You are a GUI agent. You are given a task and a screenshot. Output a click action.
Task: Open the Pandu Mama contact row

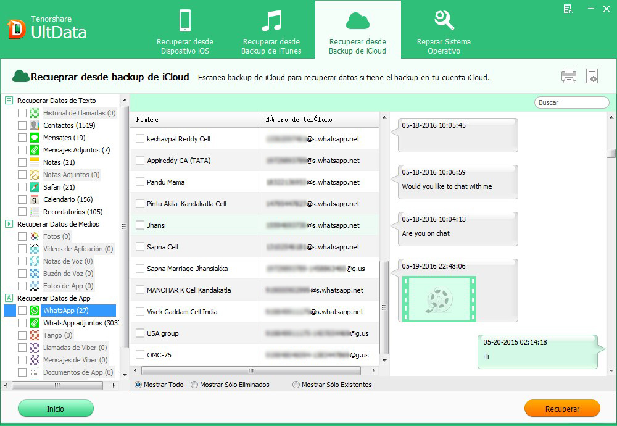[x=255, y=182]
